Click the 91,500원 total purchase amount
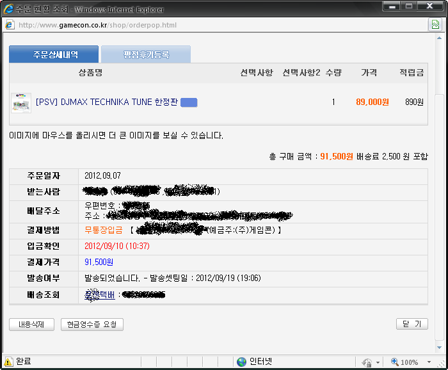The image size is (448, 370). tap(337, 156)
